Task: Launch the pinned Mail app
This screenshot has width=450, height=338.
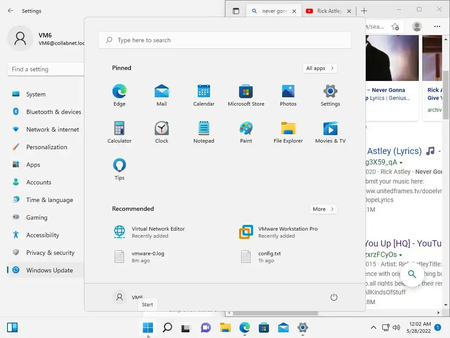Action: coord(162,95)
